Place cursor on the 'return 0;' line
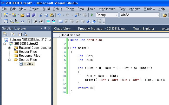Viewport: 169px width, 105px height. click(86, 88)
